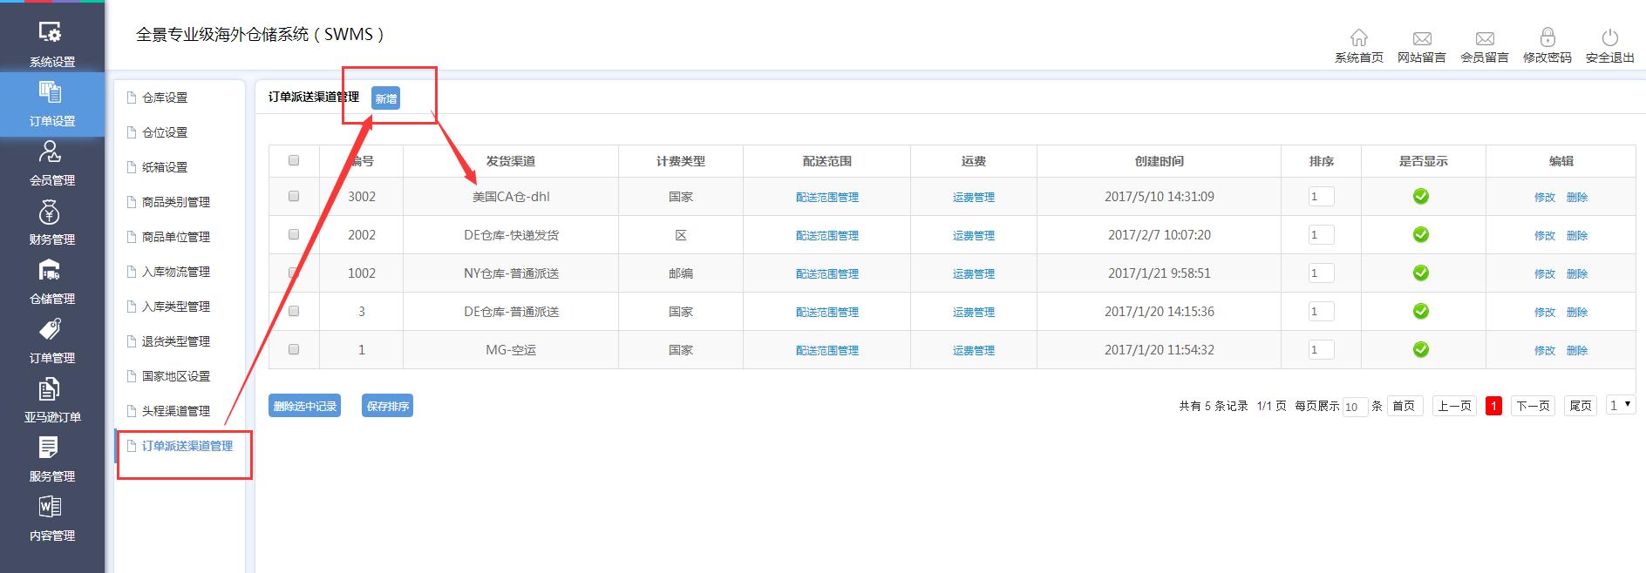Click the 安全退出 power icon
This screenshot has width=1646, height=573.
[x=1609, y=37]
